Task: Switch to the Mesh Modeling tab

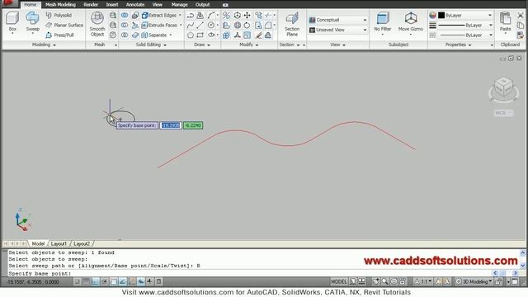Action: click(60, 5)
